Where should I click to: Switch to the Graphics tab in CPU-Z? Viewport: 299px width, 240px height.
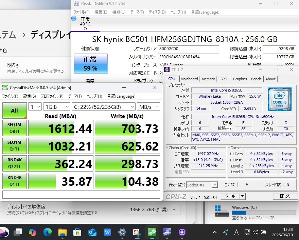click(x=240, y=79)
